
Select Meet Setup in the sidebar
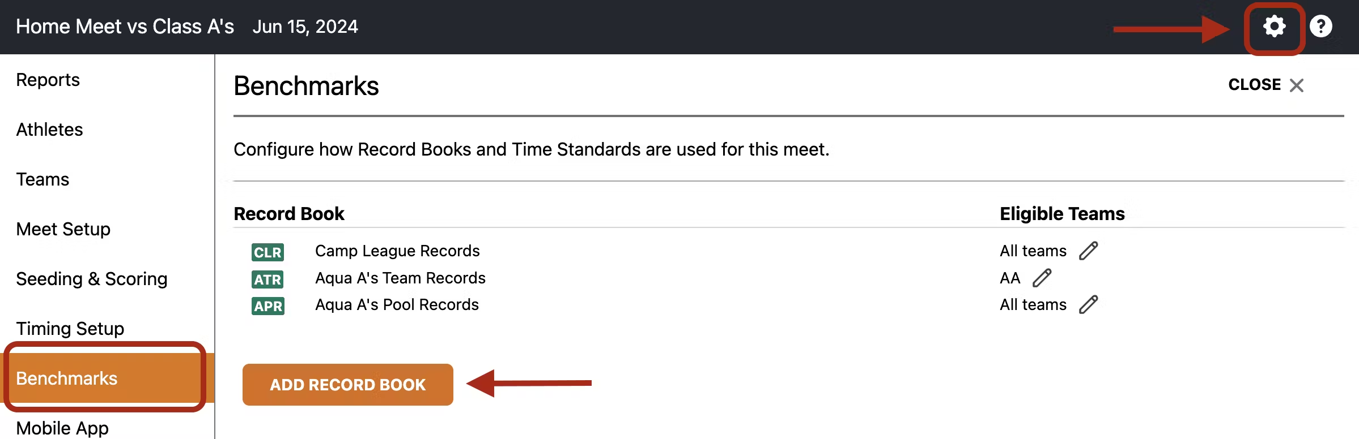[x=63, y=229]
